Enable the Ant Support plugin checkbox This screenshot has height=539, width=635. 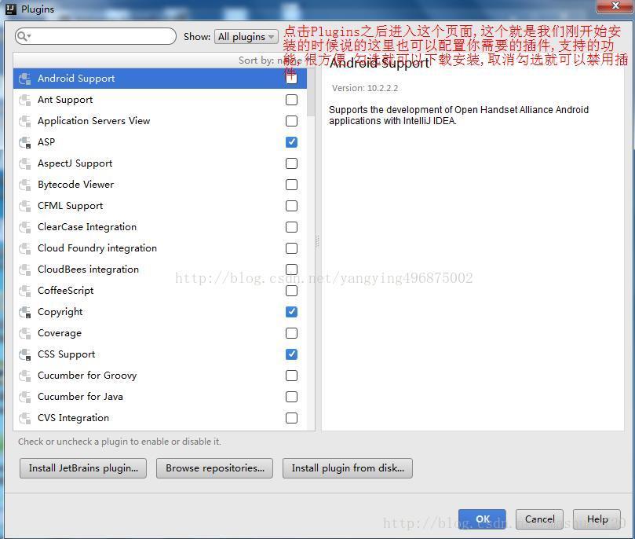pos(291,100)
